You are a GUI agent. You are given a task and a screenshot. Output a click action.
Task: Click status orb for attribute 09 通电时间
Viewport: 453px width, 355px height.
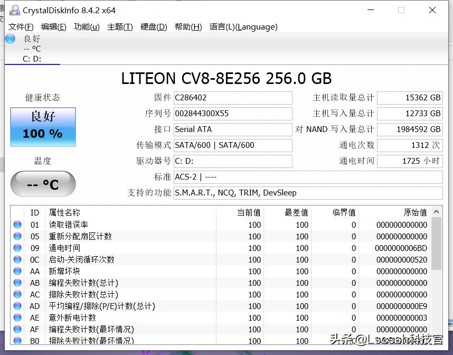(x=17, y=248)
